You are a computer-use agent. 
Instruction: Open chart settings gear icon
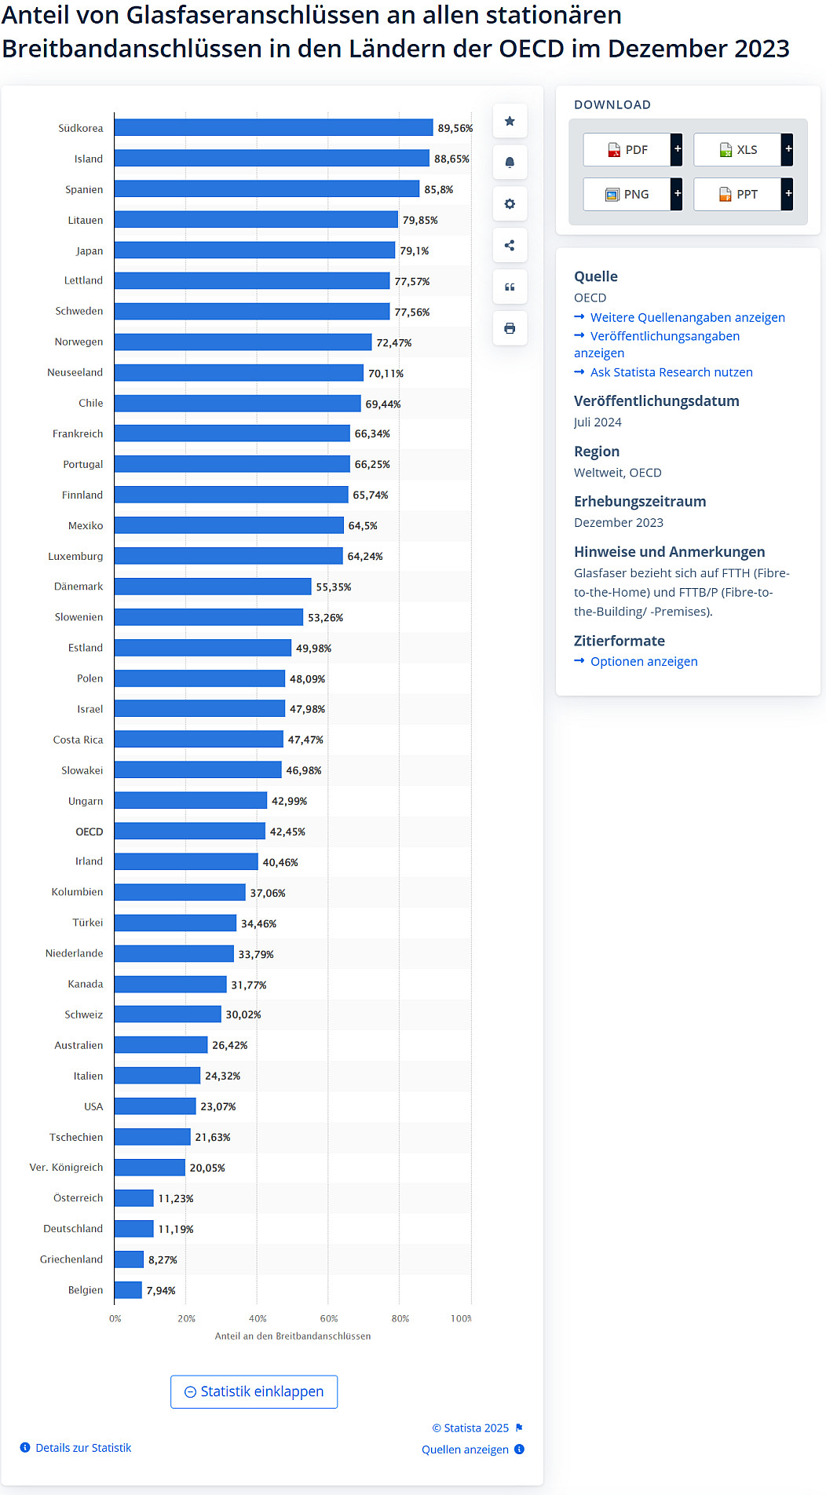pos(510,204)
